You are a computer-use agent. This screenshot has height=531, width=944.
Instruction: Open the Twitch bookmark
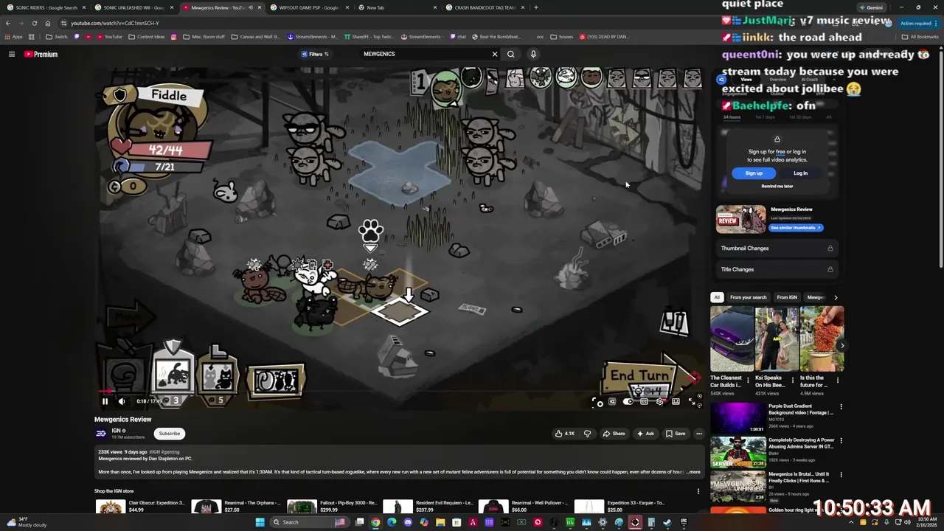point(56,37)
